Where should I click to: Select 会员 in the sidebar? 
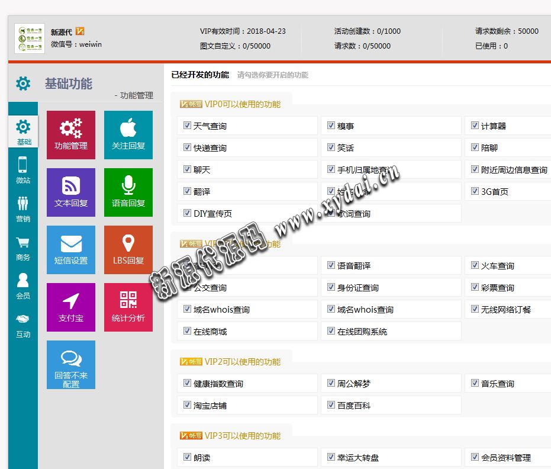(x=23, y=286)
